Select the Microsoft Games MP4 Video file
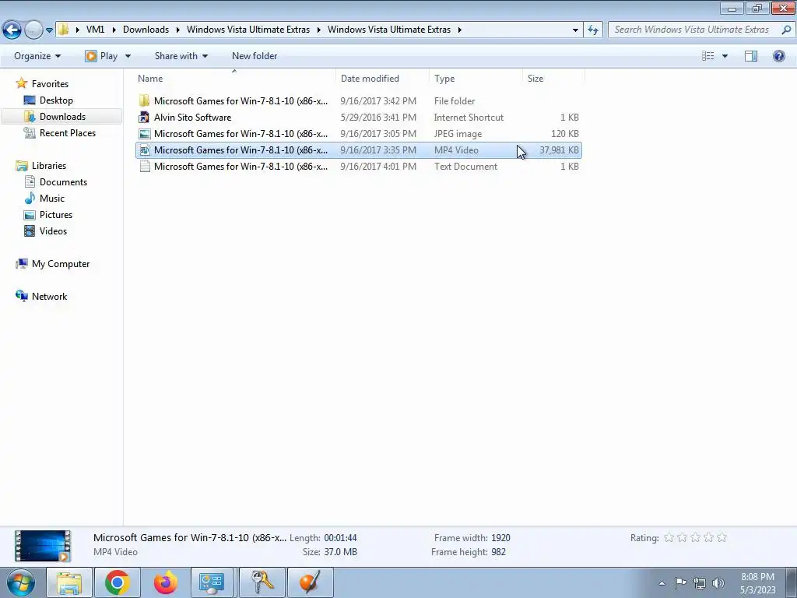Screen dimensions: 797x598 (358, 150)
